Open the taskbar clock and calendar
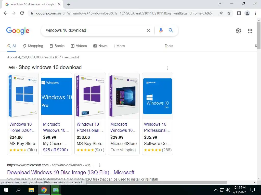The height and width of the screenshot is (195, 261). pyautogui.click(x=239, y=190)
